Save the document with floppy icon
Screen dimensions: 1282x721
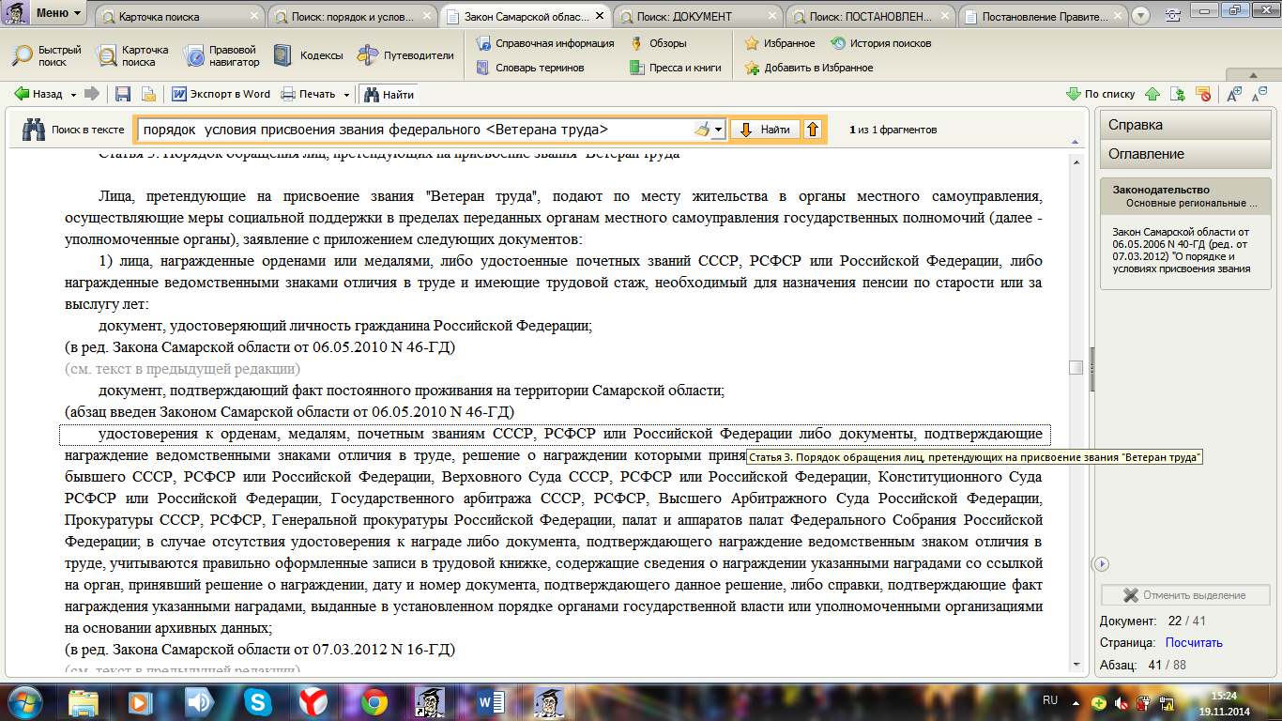click(123, 94)
